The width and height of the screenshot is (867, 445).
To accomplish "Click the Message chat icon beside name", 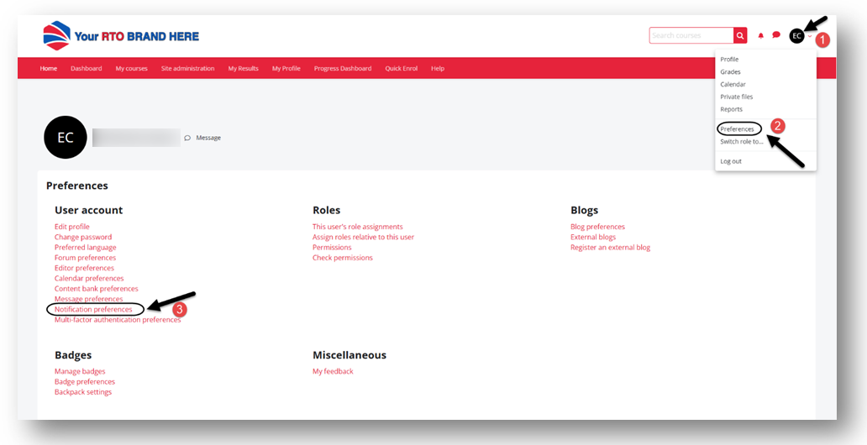I will [187, 138].
